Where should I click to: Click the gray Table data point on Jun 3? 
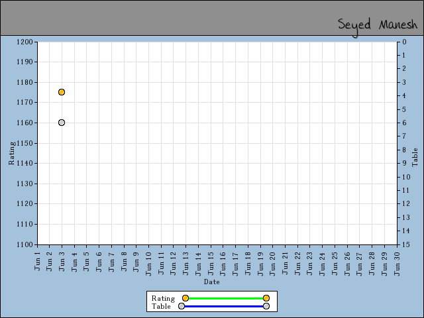point(62,123)
